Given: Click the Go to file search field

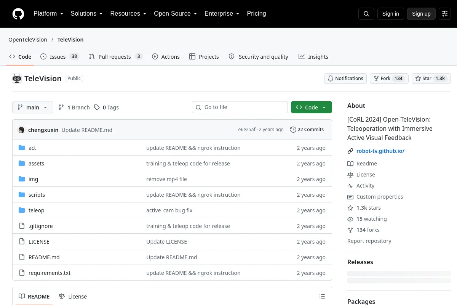Looking at the screenshot, I should 240,108.
